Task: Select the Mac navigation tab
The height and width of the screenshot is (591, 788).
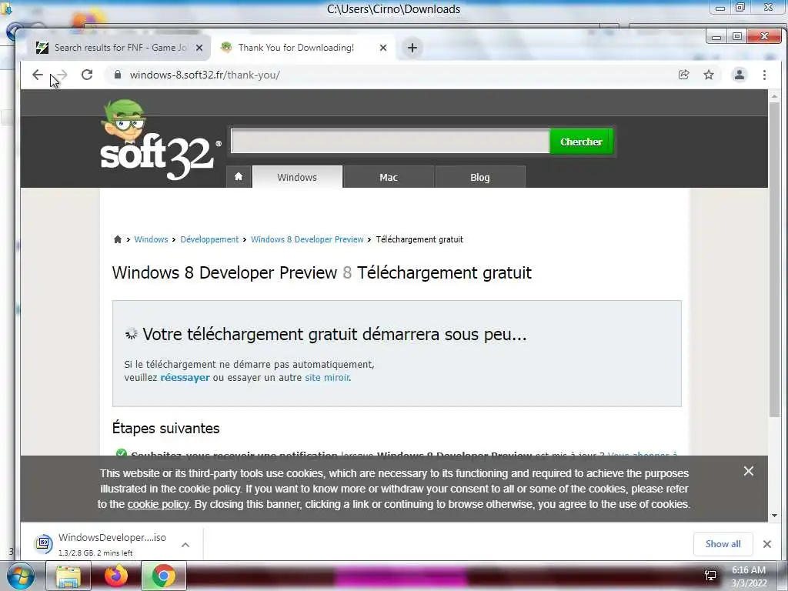Action: [x=389, y=177]
